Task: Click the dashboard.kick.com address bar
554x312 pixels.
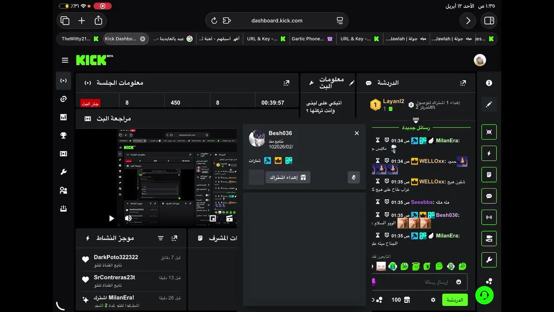Action: (x=277, y=20)
